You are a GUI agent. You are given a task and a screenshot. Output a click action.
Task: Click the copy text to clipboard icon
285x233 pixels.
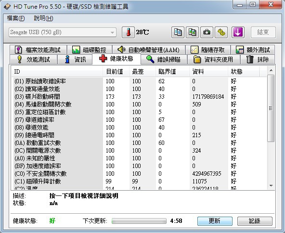coord(178,32)
